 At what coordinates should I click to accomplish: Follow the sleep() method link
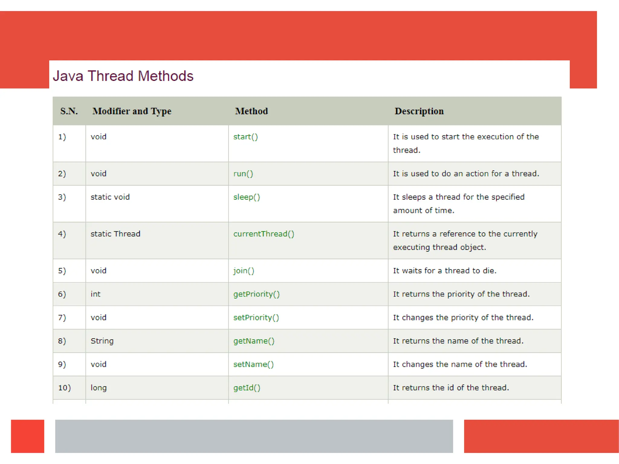point(246,197)
